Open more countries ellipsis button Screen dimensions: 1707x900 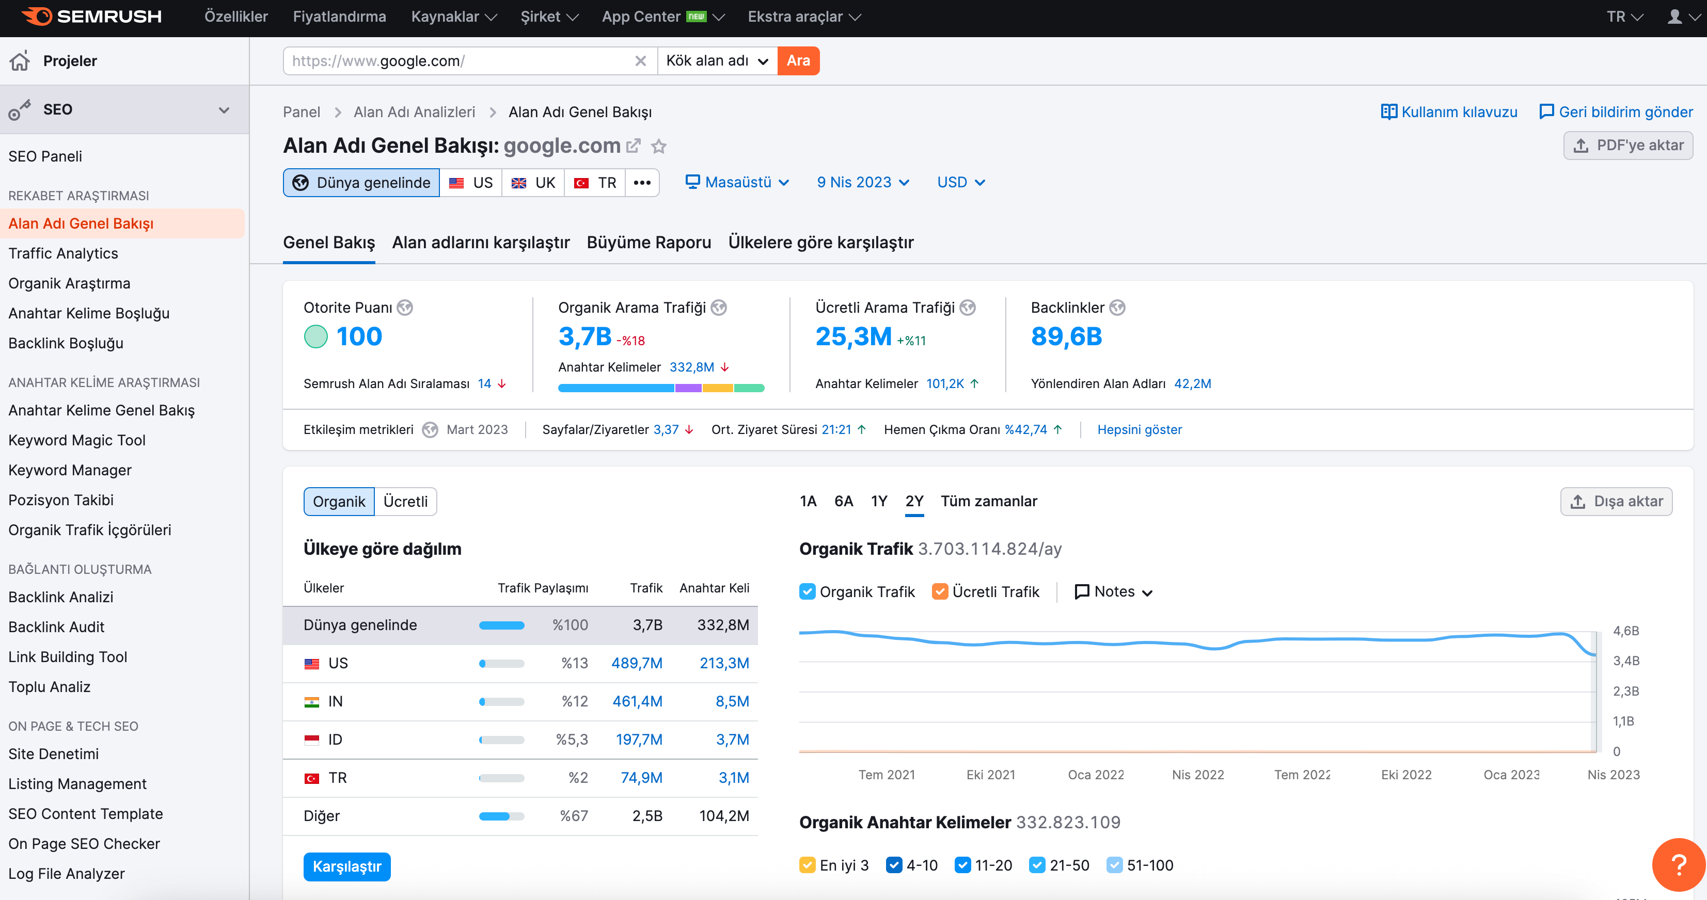click(641, 183)
